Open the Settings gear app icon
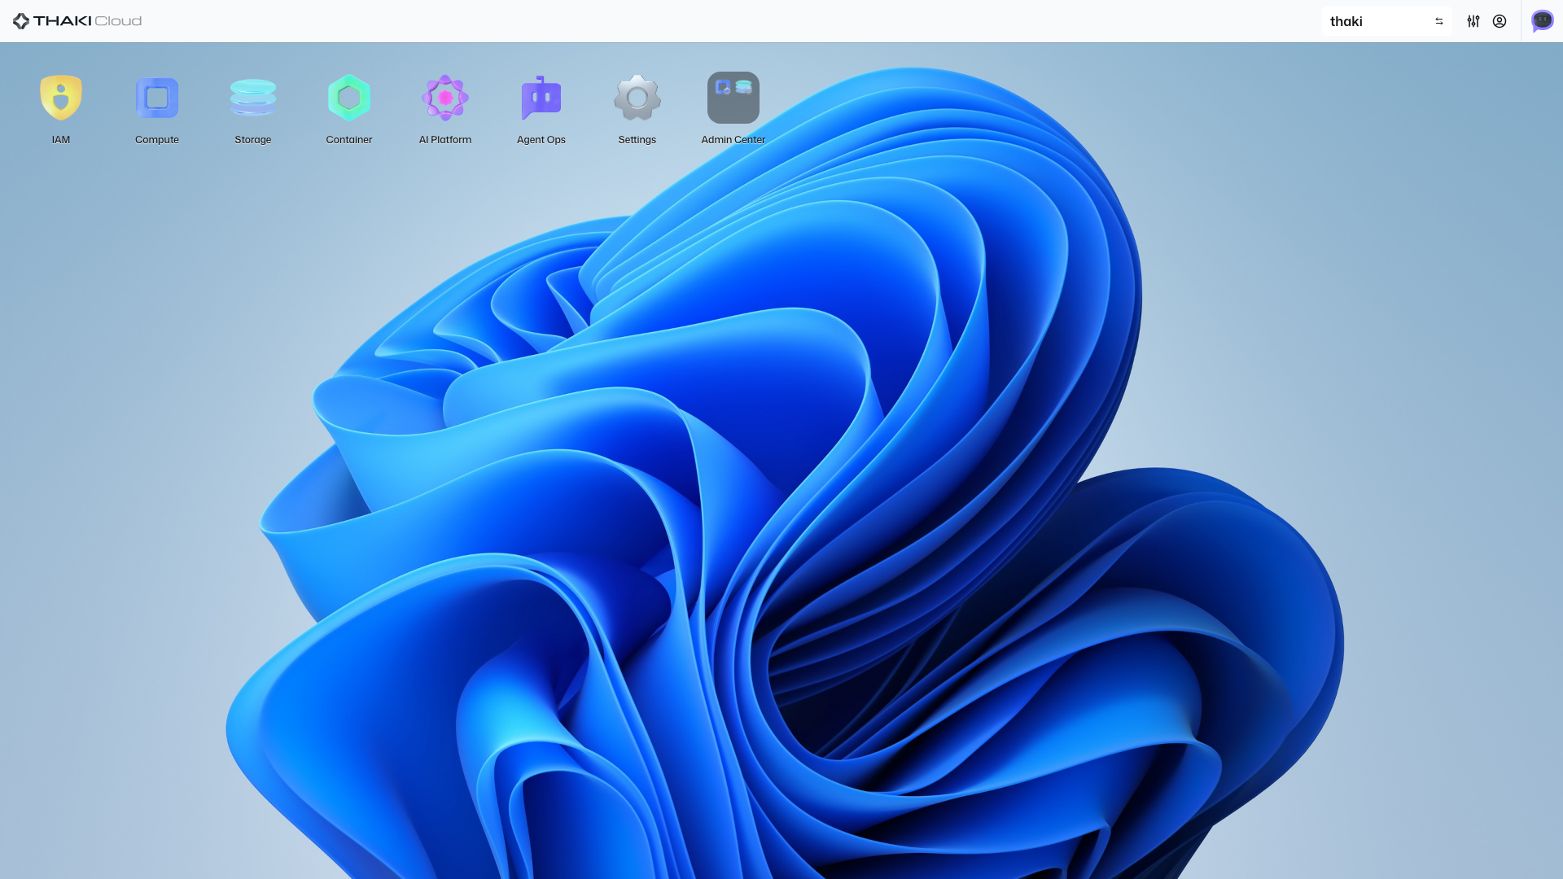The width and height of the screenshot is (1563, 879). (637, 98)
